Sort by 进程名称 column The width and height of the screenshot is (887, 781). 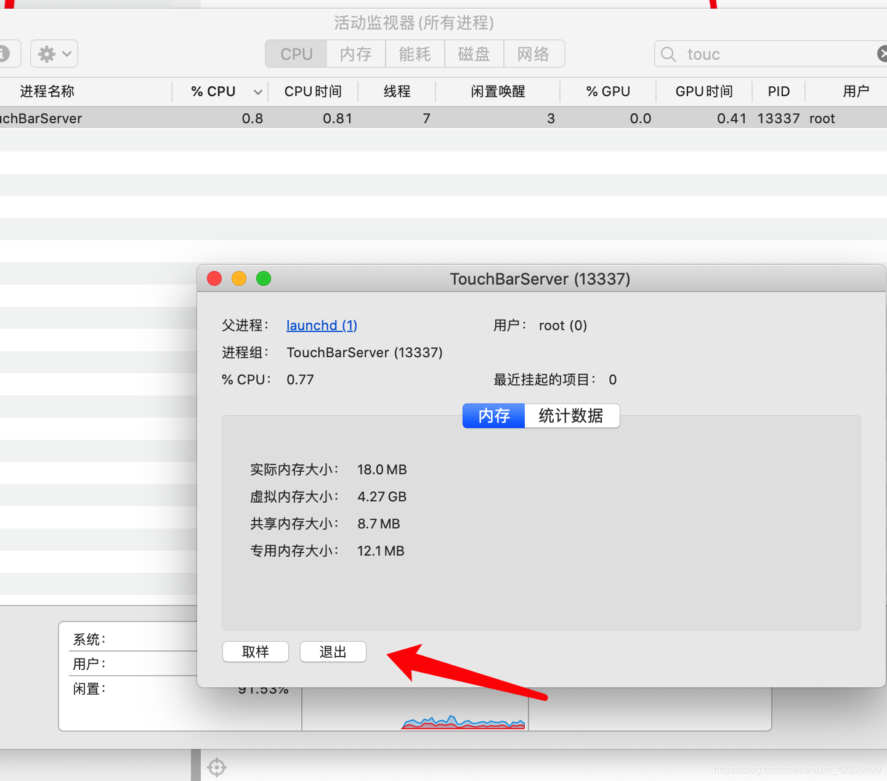[x=85, y=92]
